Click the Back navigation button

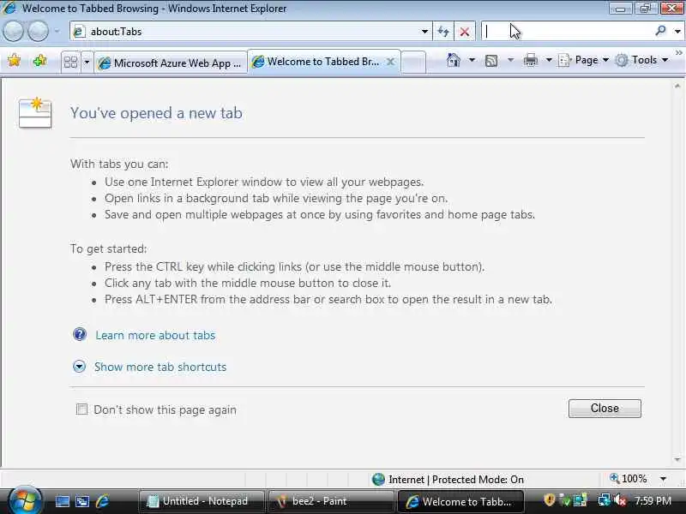13,31
